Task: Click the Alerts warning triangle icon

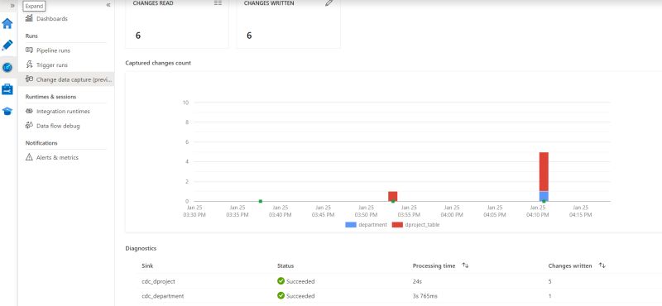Action: [29, 157]
